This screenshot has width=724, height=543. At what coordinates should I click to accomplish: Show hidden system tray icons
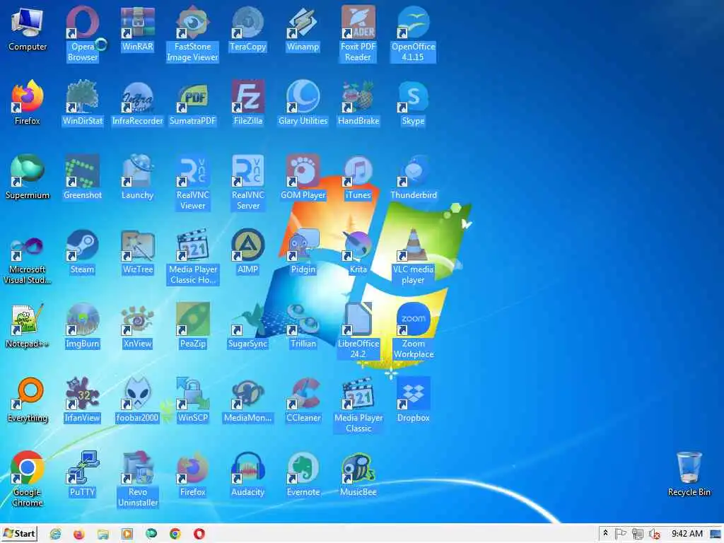605,534
